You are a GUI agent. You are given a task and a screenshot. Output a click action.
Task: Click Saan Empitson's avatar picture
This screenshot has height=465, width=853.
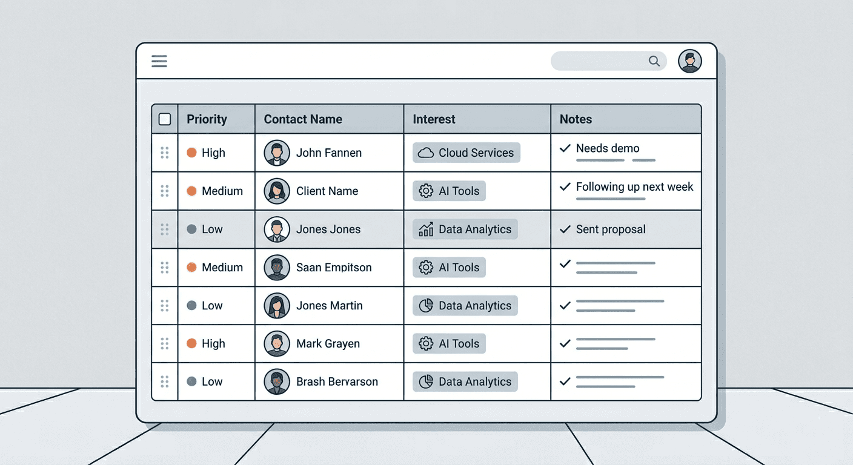pos(277,268)
